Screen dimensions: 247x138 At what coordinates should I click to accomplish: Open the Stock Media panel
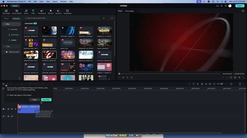click(x=17, y=12)
